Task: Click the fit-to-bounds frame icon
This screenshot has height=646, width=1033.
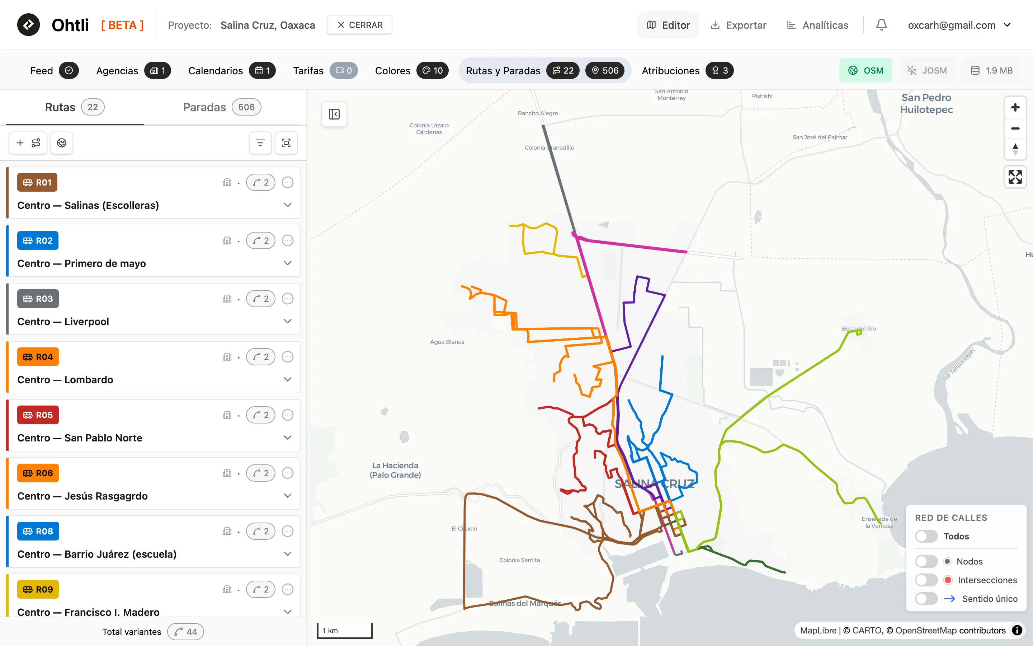Action: [x=286, y=143]
